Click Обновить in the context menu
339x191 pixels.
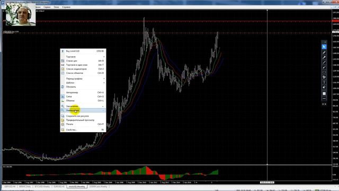click(x=83, y=87)
